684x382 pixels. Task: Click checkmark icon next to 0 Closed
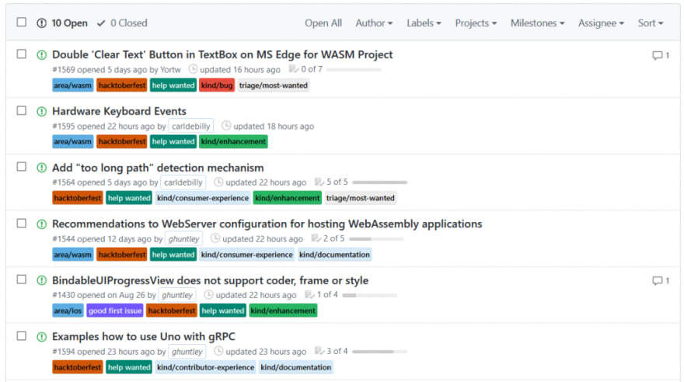tap(101, 23)
